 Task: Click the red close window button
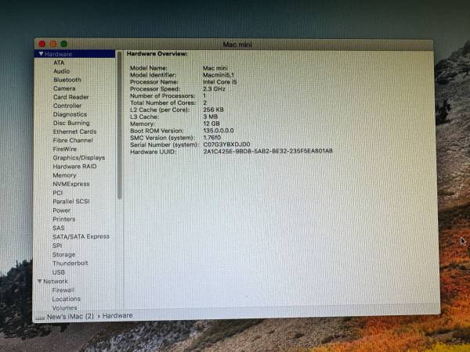(42, 44)
